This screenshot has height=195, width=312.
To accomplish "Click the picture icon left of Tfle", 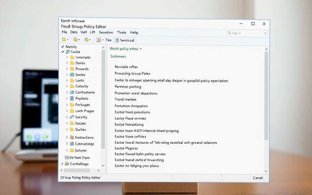I will (98, 40).
